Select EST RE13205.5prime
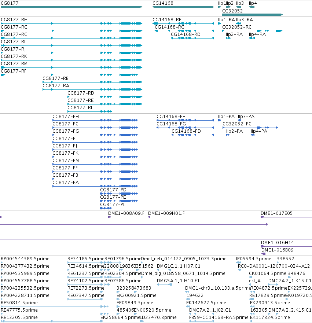The width and height of the screenshot is (312, 323). click(x=19, y=318)
